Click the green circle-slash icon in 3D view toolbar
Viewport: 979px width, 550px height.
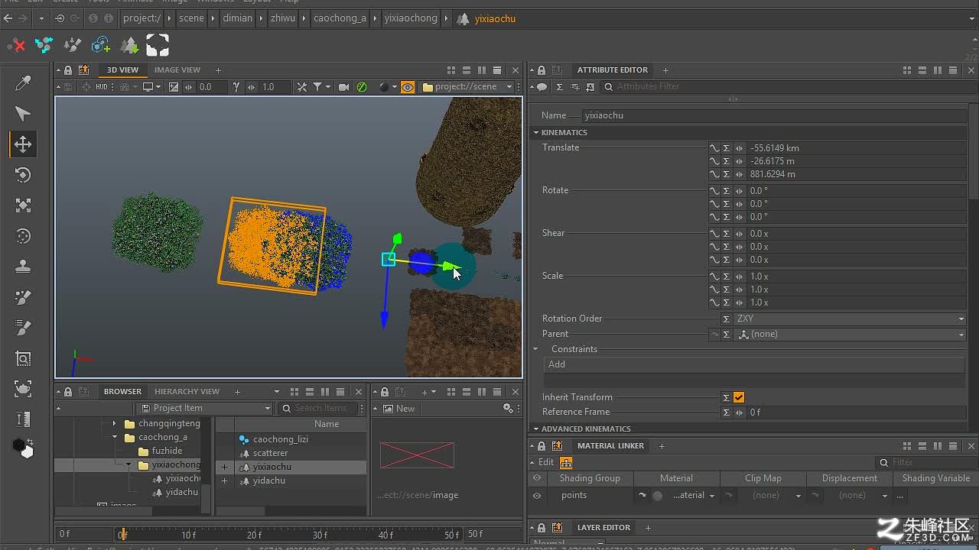point(362,87)
